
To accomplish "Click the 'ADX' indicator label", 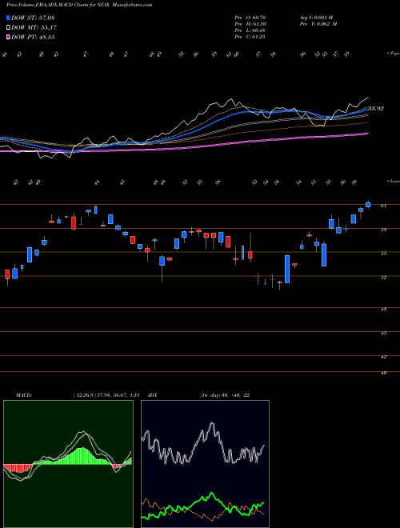I will coord(152,395).
